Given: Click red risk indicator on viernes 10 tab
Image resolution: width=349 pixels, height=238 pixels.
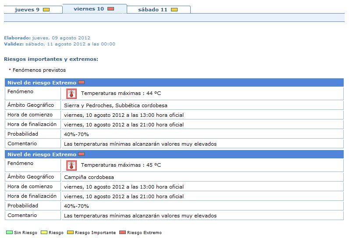Looking at the screenshot, I should pyautogui.click(x=110, y=9).
